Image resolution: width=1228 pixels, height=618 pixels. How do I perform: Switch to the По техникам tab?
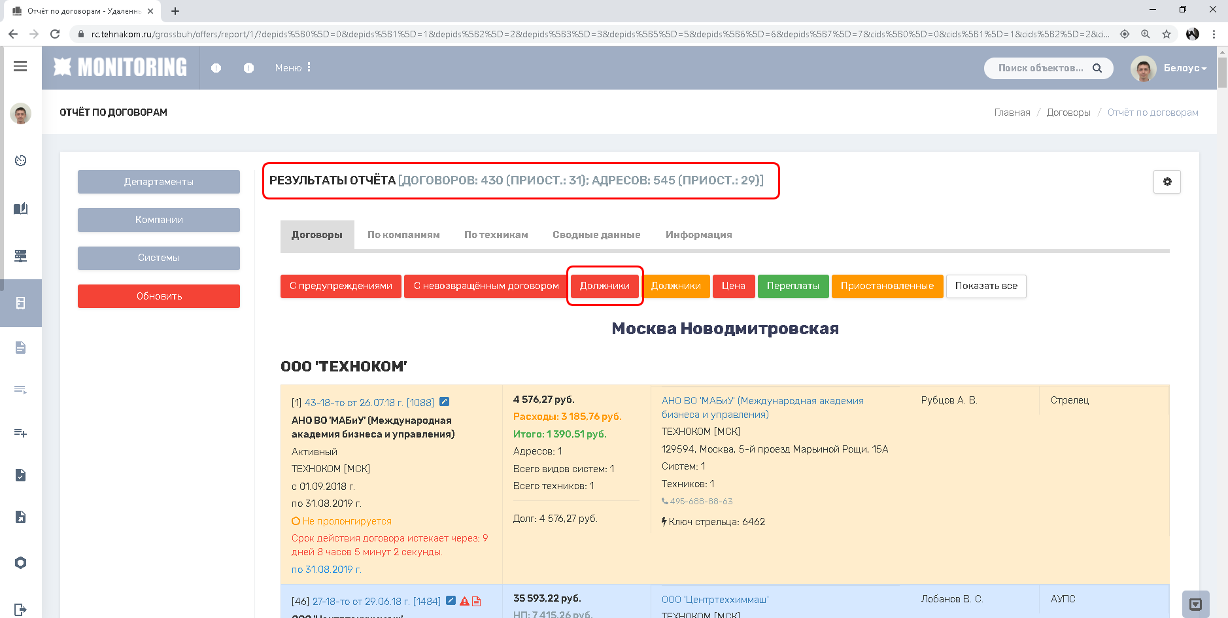pyautogui.click(x=496, y=235)
